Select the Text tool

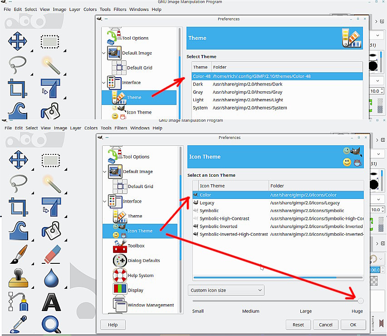[51, 301]
